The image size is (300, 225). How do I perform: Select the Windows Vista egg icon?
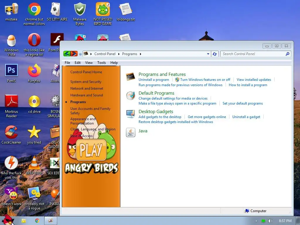click(x=11, y=45)
